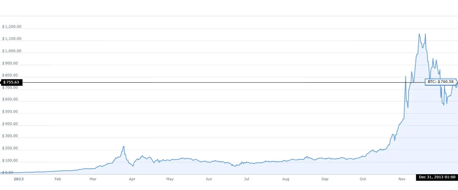This screenshot has height=190, width=458.
Task: Select the Sep month label
Action: pyautogui.click(x=325, y=179)
